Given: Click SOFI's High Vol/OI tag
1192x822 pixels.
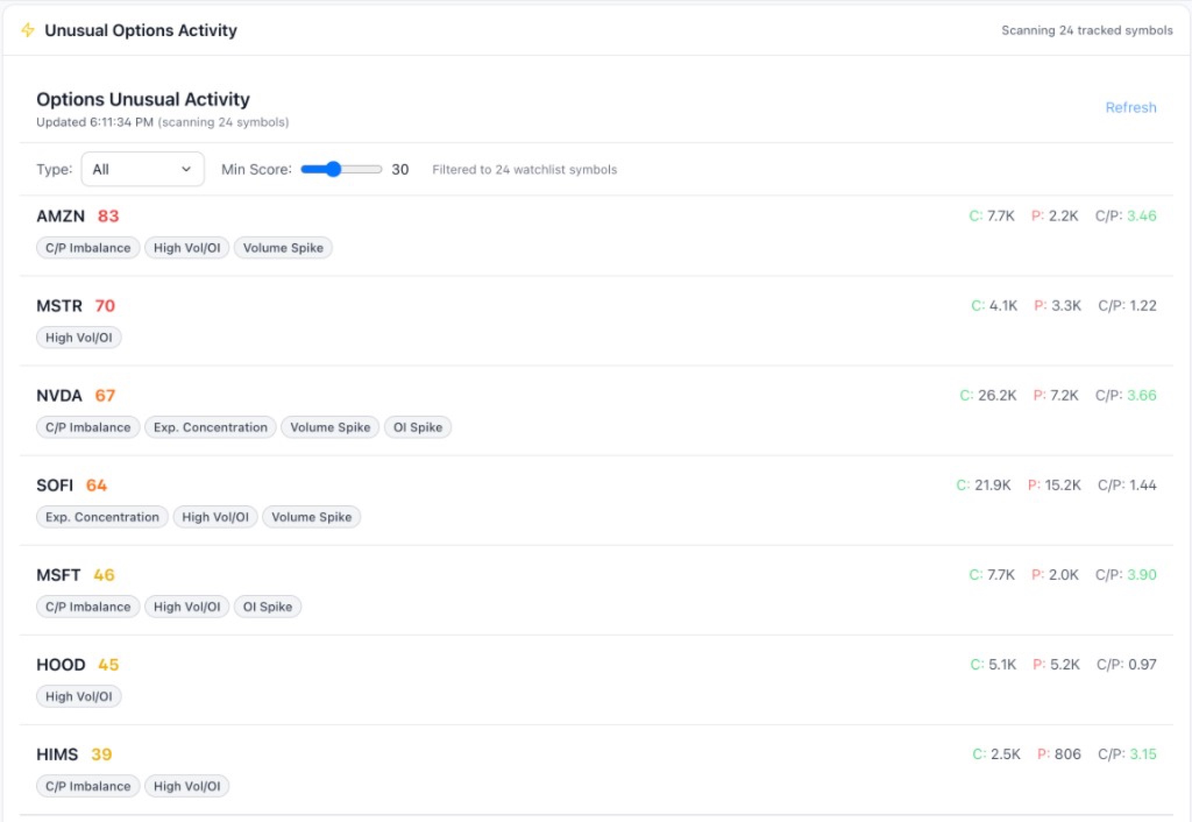Looking at the screenshot, I should (215, 517).
